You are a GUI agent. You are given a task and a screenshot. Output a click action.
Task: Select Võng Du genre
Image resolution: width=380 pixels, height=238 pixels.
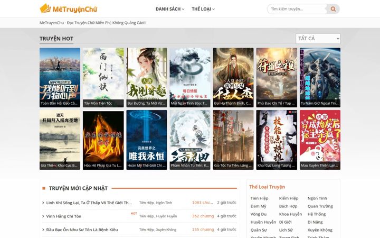(x=259, y=214)
